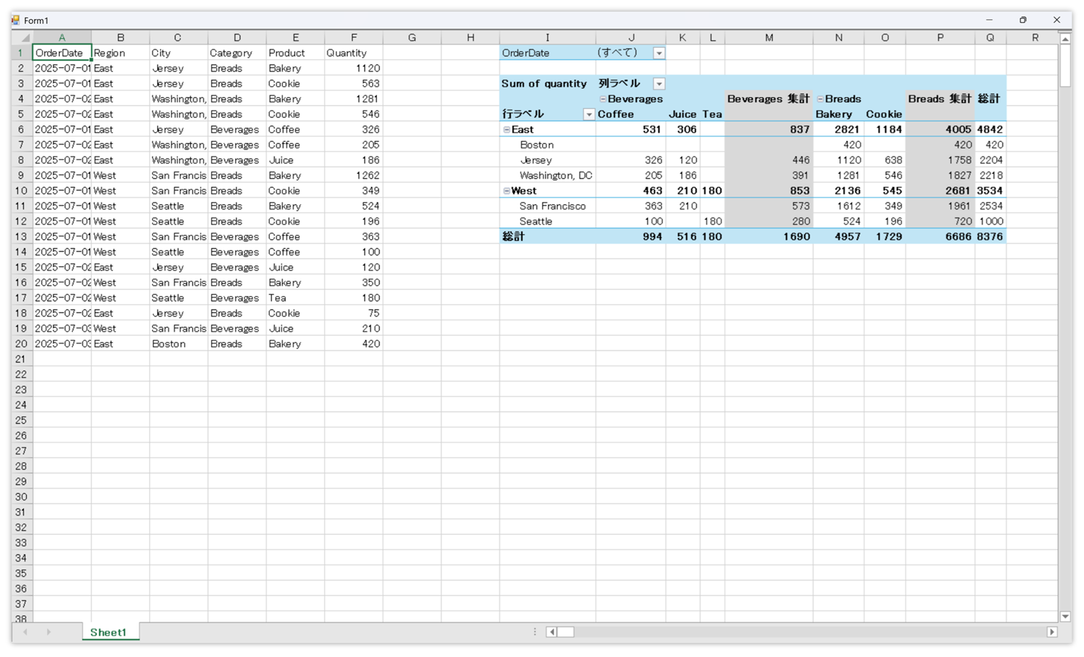Click the 'Beverages 集計' subtotal header
Screen dimensions: 1084x657
coord(769,99)
